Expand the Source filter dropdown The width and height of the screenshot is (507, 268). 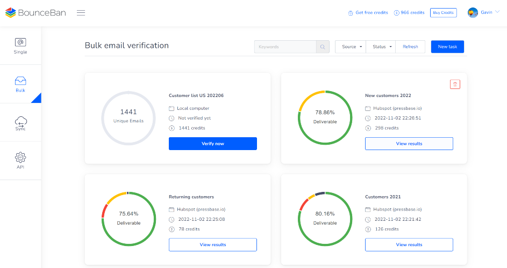352,47
